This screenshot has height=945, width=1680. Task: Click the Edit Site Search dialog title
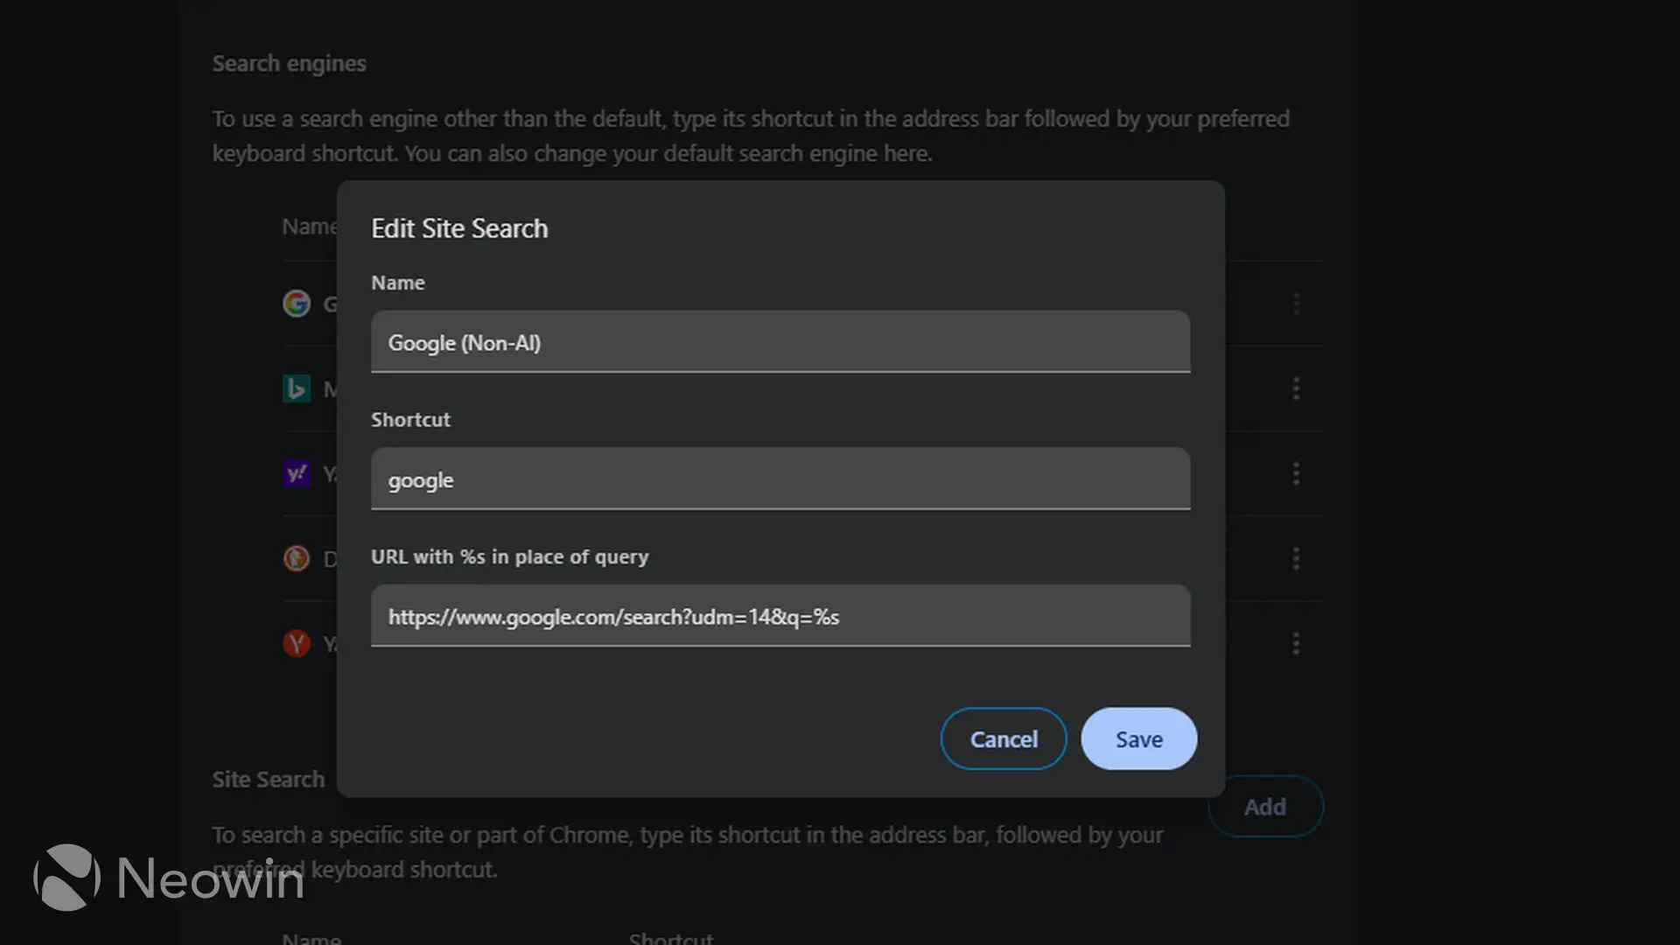(x=459, y=228)
